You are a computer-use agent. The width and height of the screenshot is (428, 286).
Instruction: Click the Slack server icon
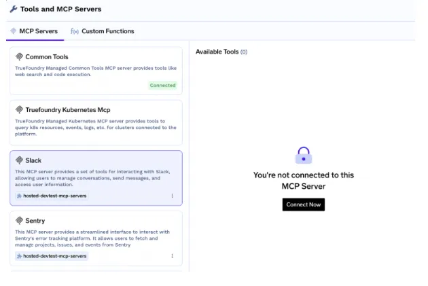[19, 160]
